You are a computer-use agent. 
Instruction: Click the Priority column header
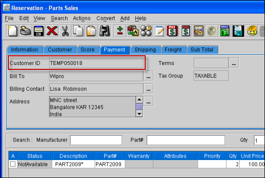pos(212,156)
